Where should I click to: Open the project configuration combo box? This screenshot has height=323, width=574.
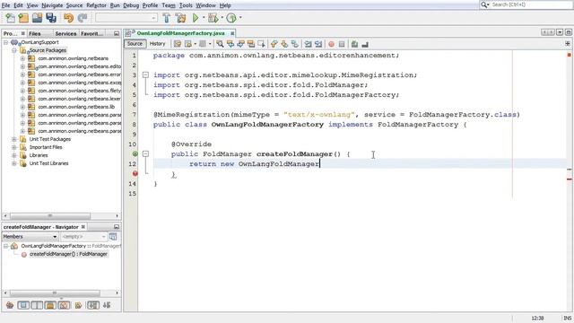(126, 18)
